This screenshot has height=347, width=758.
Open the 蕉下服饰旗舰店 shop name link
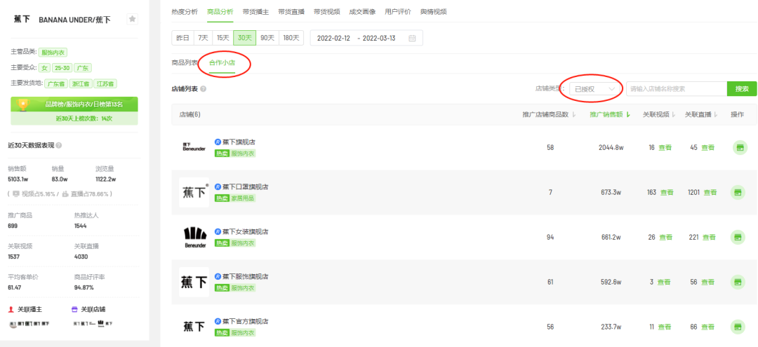(x=245, y=276)
